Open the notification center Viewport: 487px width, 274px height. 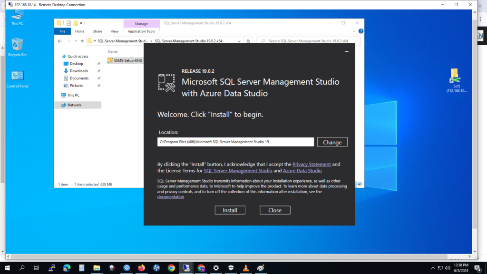[x=477, y=268]
